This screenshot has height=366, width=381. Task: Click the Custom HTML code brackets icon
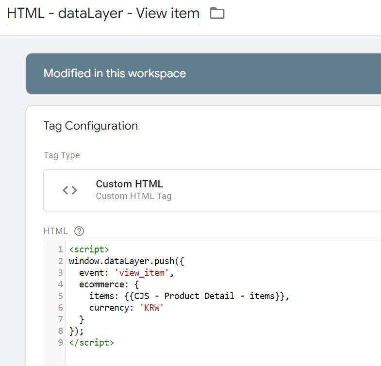(70, 190)
